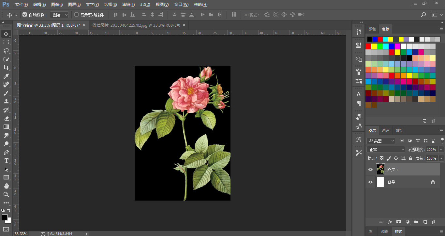445x236 pixels.
Task: Open the 类型 layer filter dropdown
Action: pyautogui.click(x=381, y=141)
